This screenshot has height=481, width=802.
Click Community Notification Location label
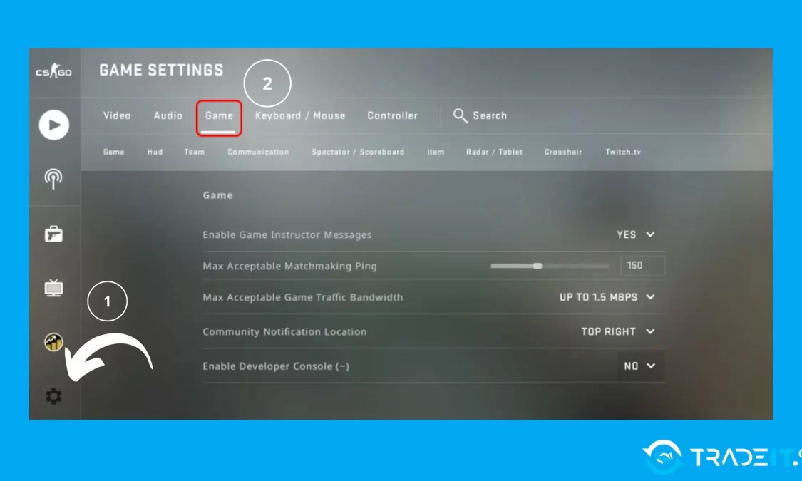[x=284, y=331]
